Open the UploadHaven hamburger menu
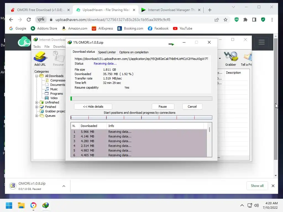This screenshot has width=283, height=212. click(261, 42)
